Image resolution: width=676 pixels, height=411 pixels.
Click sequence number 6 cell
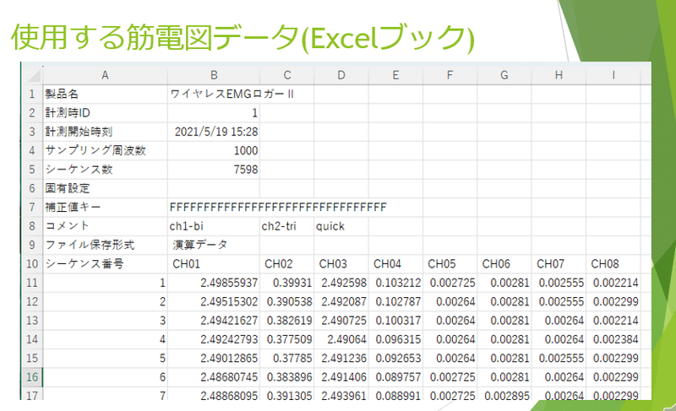[x=105, y=377]
